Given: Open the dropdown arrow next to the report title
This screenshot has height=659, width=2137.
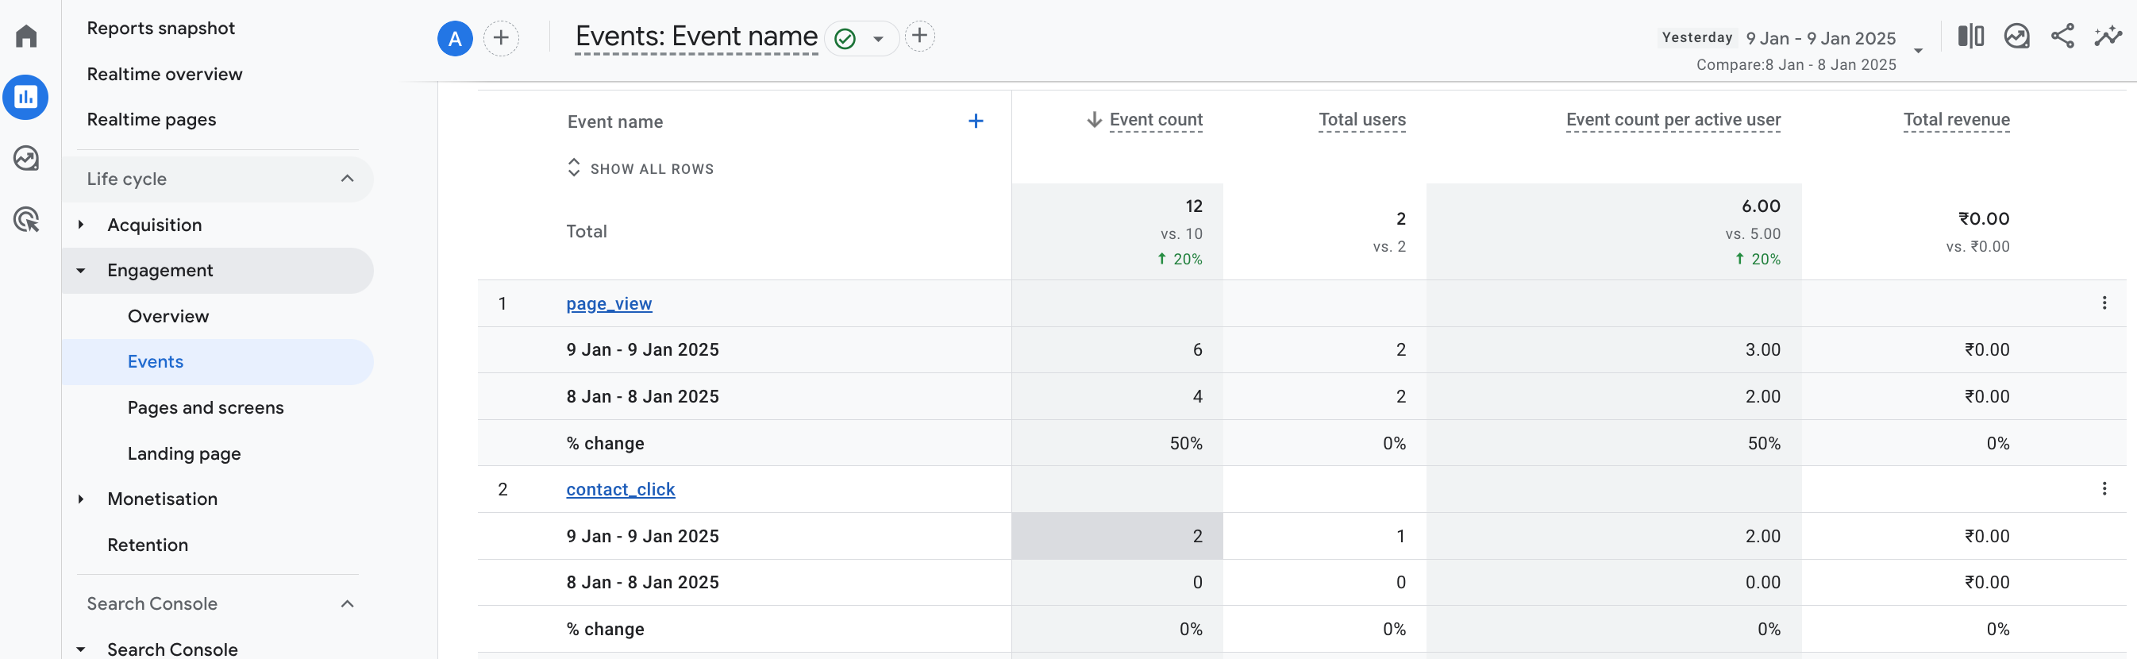Looking at the screenshot, I should tap(878, 39).
